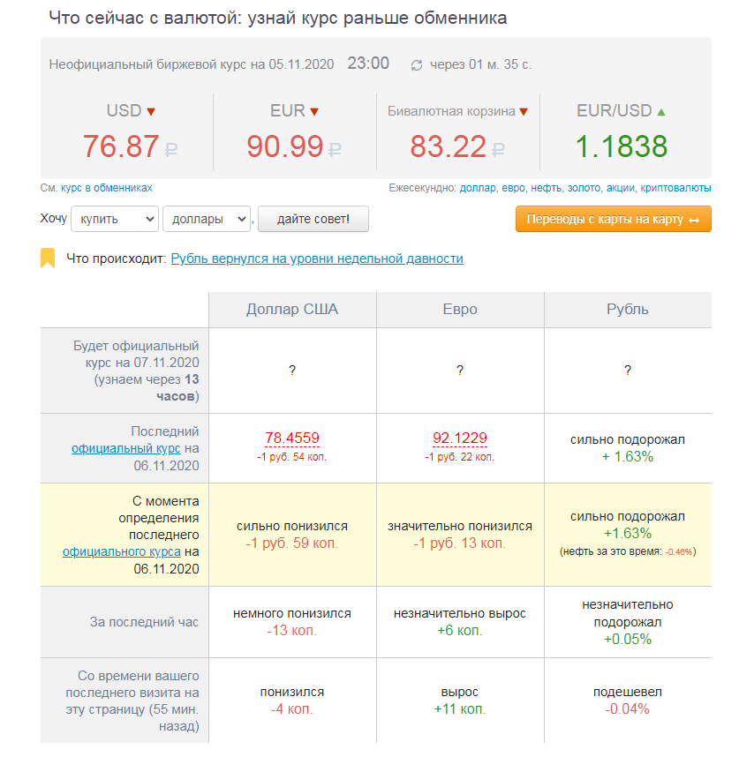Viewport: 739px width, 757px height.
Task: Open "официальный курс" link in the Последний row
Action: coord(126,448)
